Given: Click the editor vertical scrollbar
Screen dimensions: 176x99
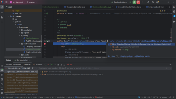Looking at the screenshot, I should (171, 35).
